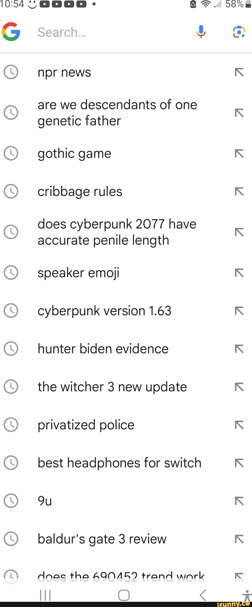This screenshot has height=607, width=252.
Task: Fill search with 'gothic game' arrow icon
Action: coord(239,153)
